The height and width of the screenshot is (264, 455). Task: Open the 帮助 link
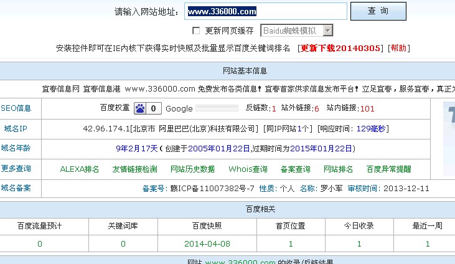398,48
